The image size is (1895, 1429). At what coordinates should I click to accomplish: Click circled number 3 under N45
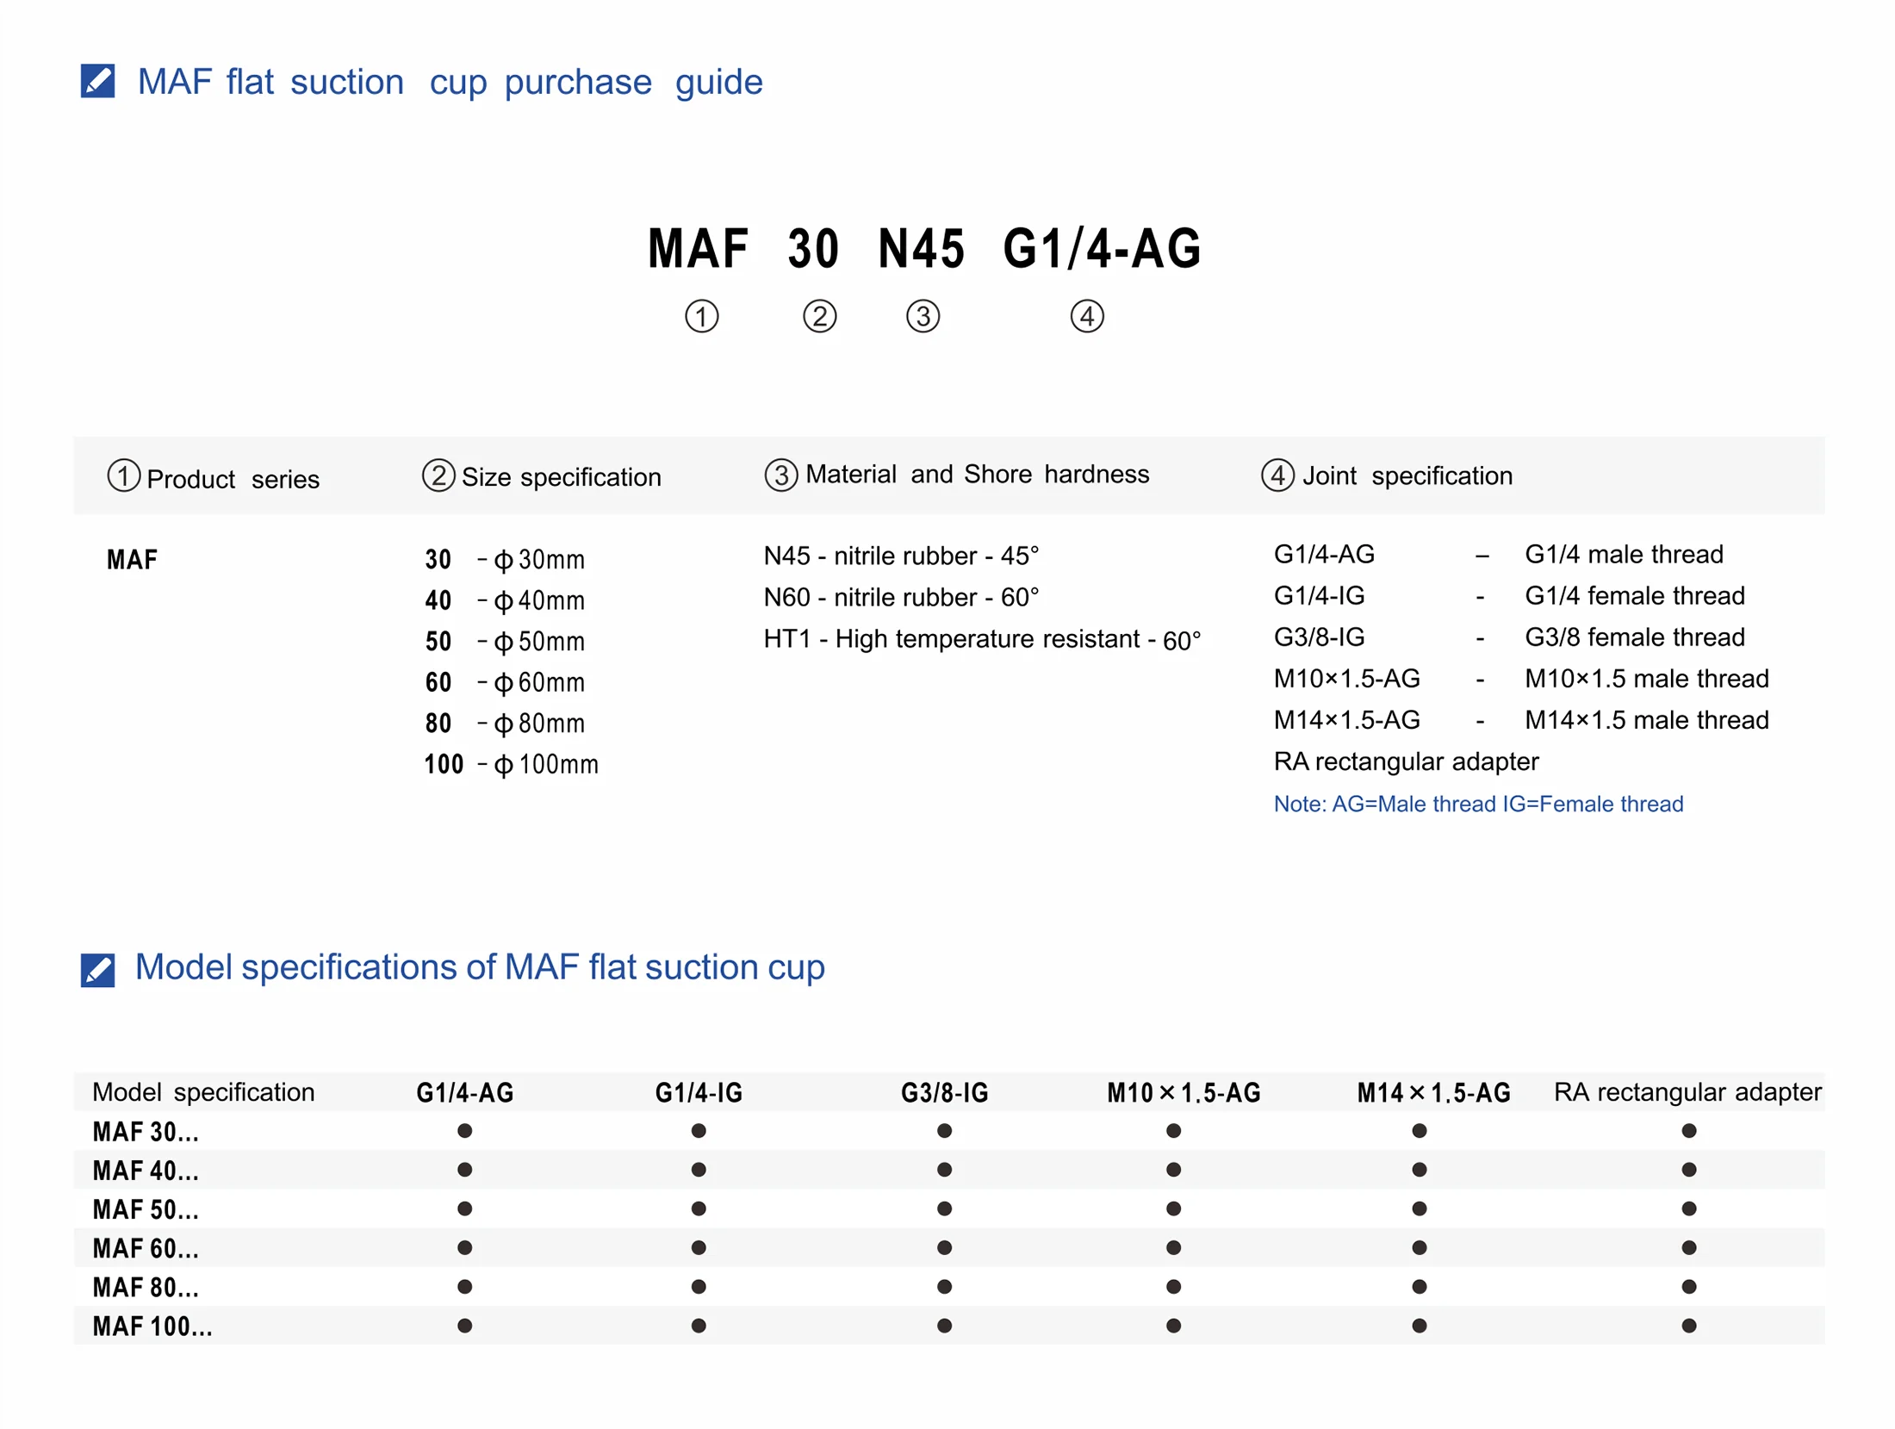[x=923, y=316]
